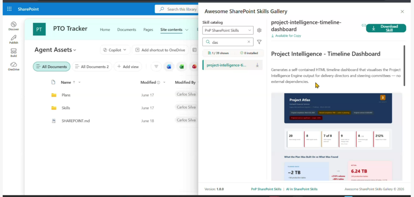Click Add shortcut to OneDrive

(160, 50)
